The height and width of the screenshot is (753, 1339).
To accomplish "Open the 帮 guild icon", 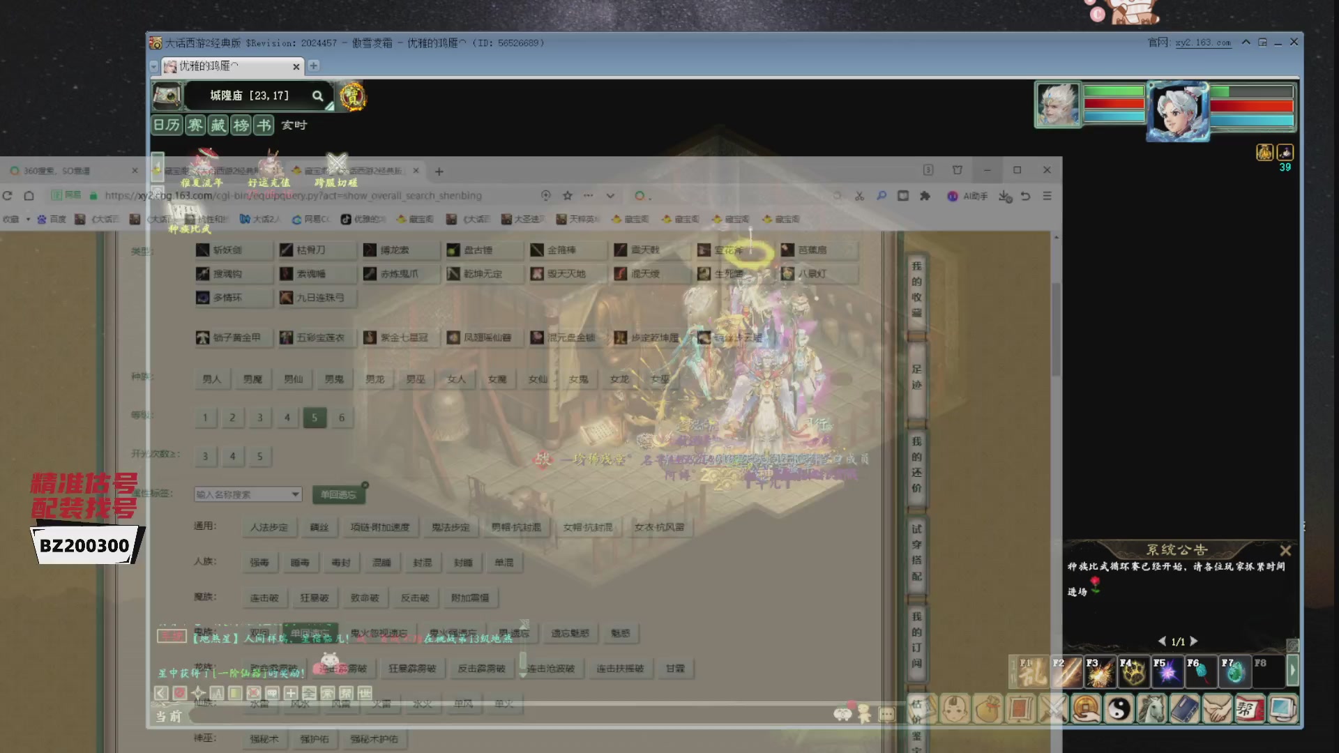I will point(1250,709).
